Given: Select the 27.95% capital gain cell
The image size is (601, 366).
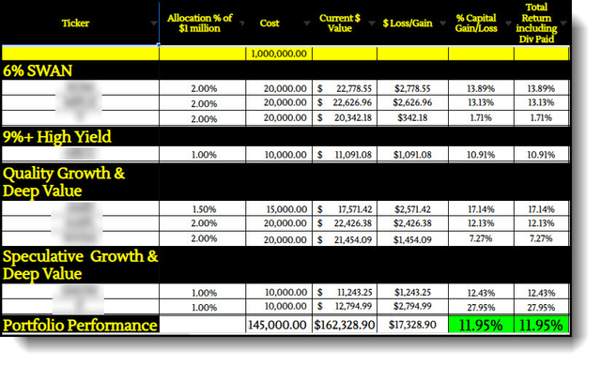Looking at the screenshot, I should click(x=481, y=308).
